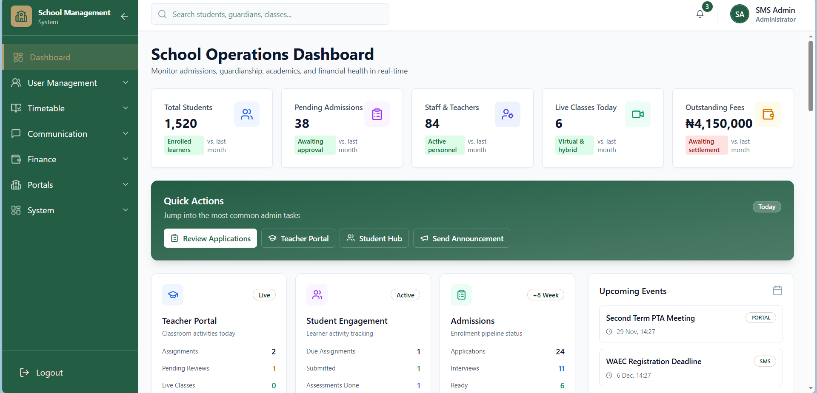The width and height of the screenshot is (817, 393).
Task: Collapse the sidebar with the arrow button
Action: pyautogui.click(x=124, y=17)
